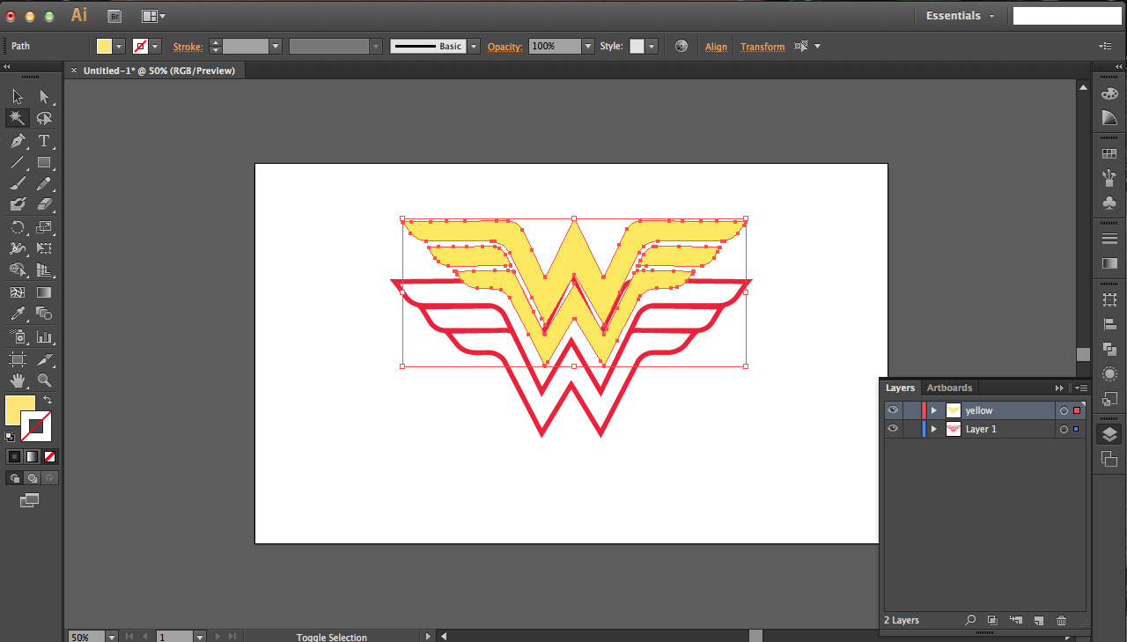Select the Rotate tool

pyautogui.click(x=18, y=227)
